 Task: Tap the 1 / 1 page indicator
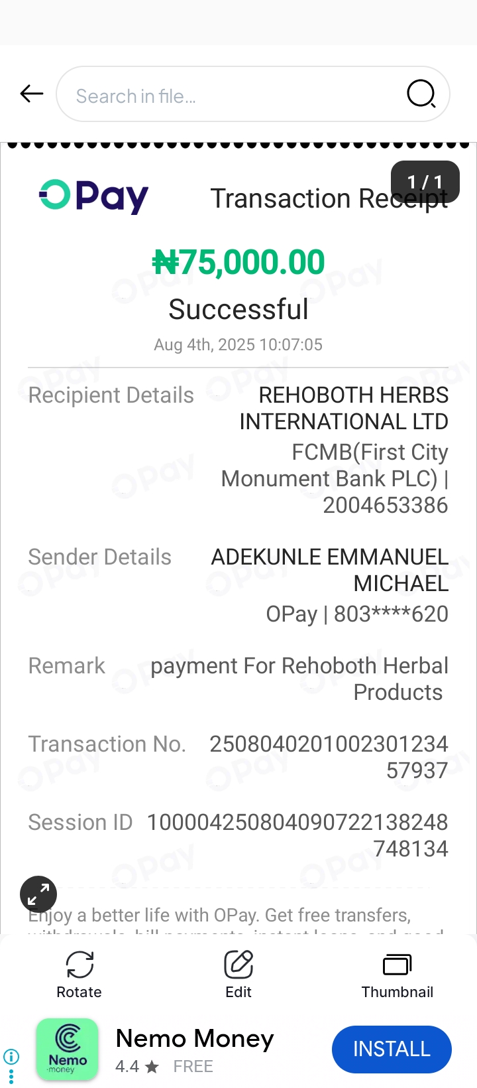pos(425,181)
